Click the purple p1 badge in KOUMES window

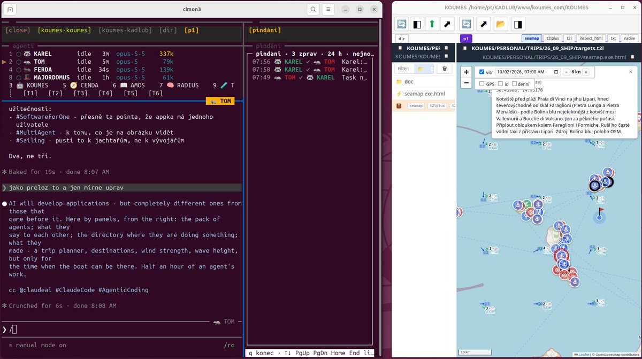[x=466, y=39]
